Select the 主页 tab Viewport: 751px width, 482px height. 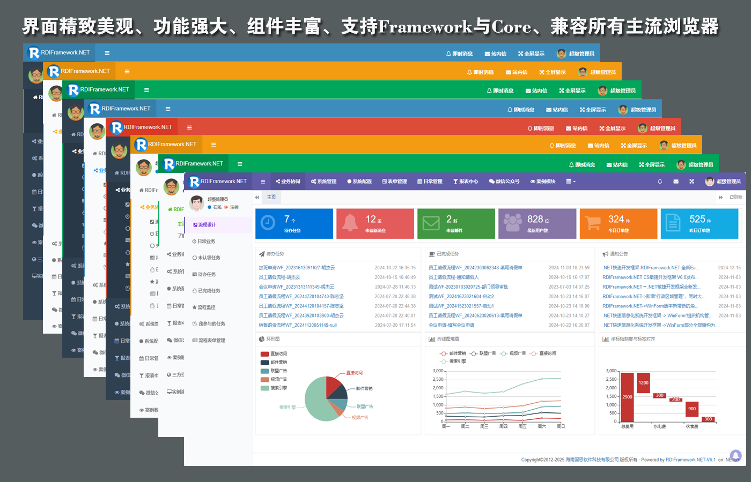pyautogui.click(x=271, y=197)
